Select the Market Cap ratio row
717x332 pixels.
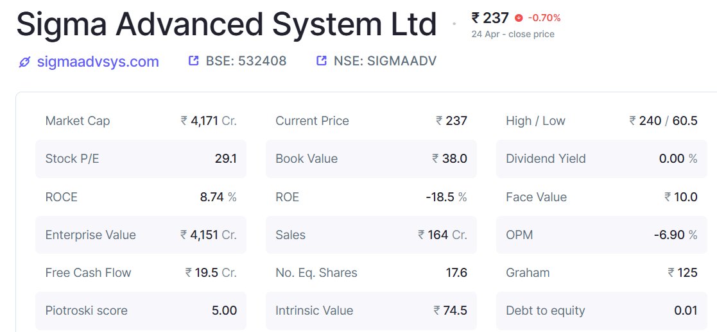pos(141,121)
